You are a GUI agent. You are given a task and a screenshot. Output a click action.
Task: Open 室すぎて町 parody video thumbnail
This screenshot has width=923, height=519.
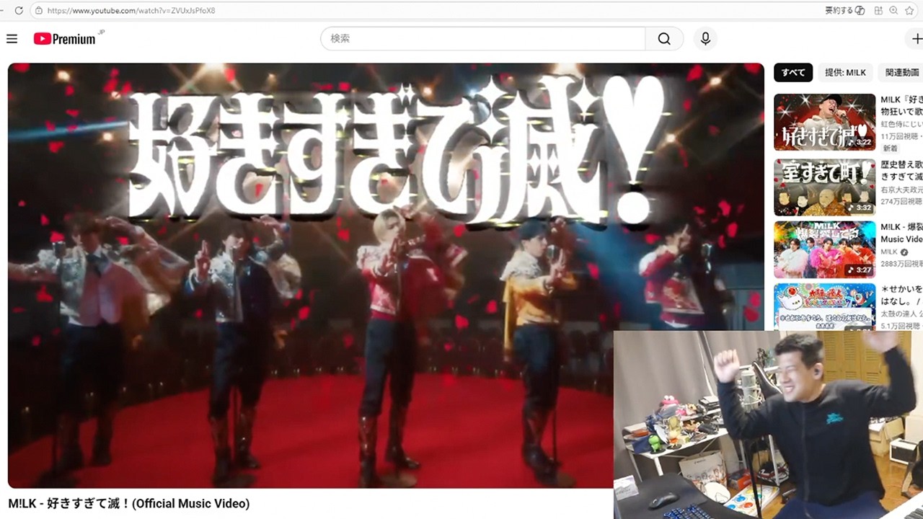click(x=824, y=187)
